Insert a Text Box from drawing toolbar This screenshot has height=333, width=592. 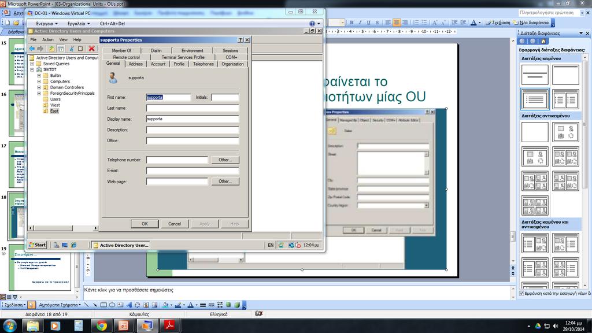(x=120, y=305)
